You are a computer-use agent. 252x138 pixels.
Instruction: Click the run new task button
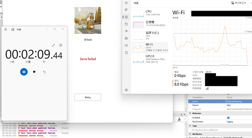point(238,3)
